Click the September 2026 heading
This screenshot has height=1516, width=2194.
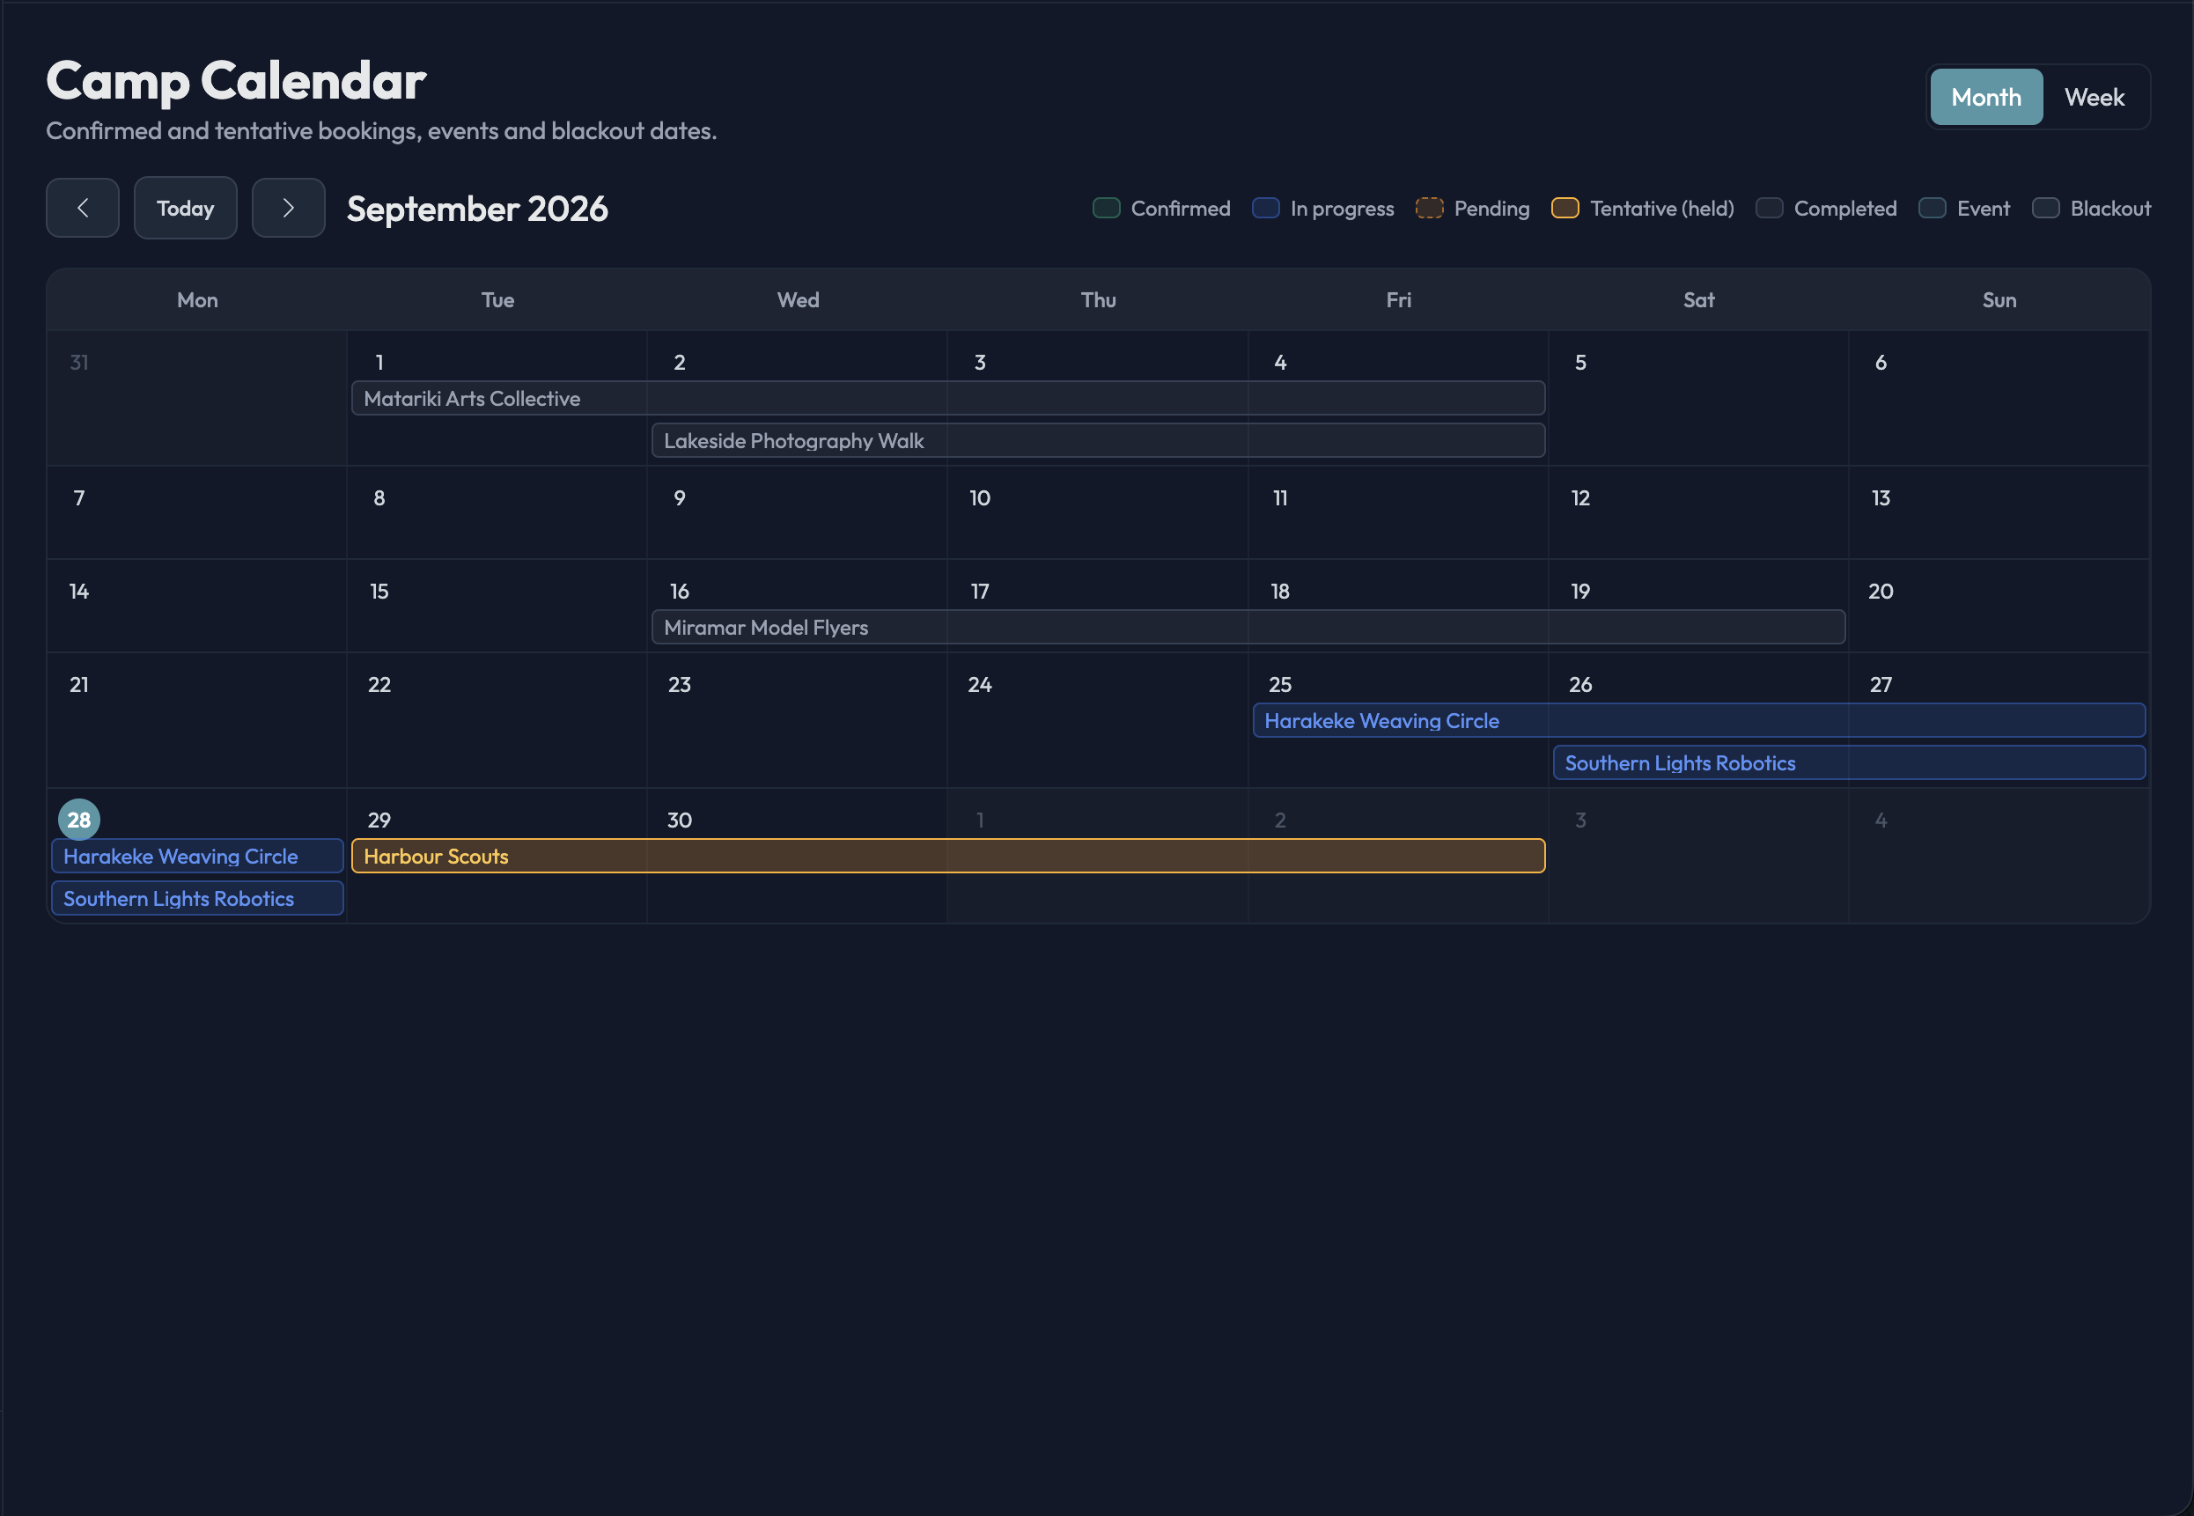477,209
